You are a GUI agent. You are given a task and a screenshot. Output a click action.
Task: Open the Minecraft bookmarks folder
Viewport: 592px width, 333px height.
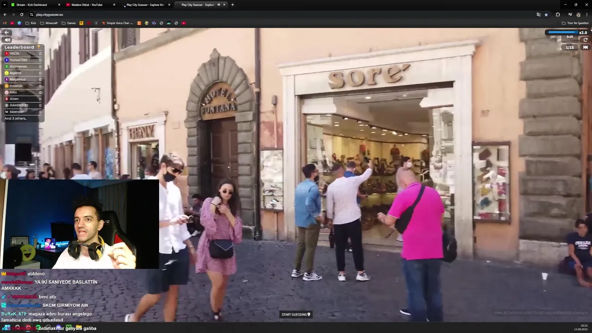pyautogui.click(x=49, y=23)
